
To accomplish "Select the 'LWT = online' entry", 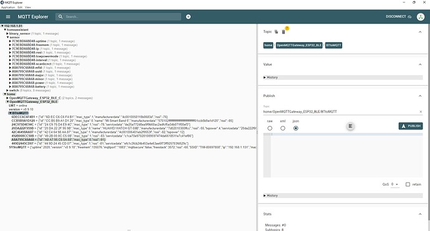I will click(18, 106).
